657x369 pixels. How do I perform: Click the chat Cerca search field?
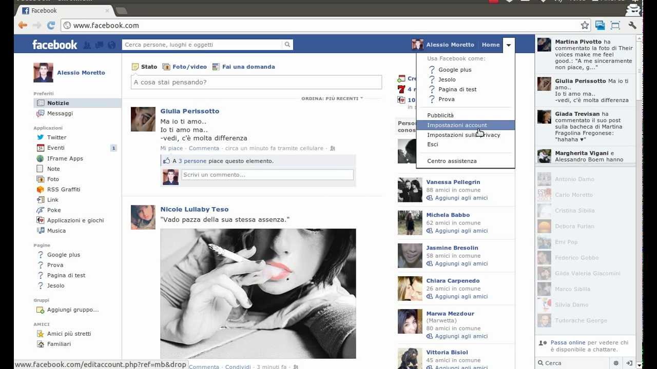(572, 363)
